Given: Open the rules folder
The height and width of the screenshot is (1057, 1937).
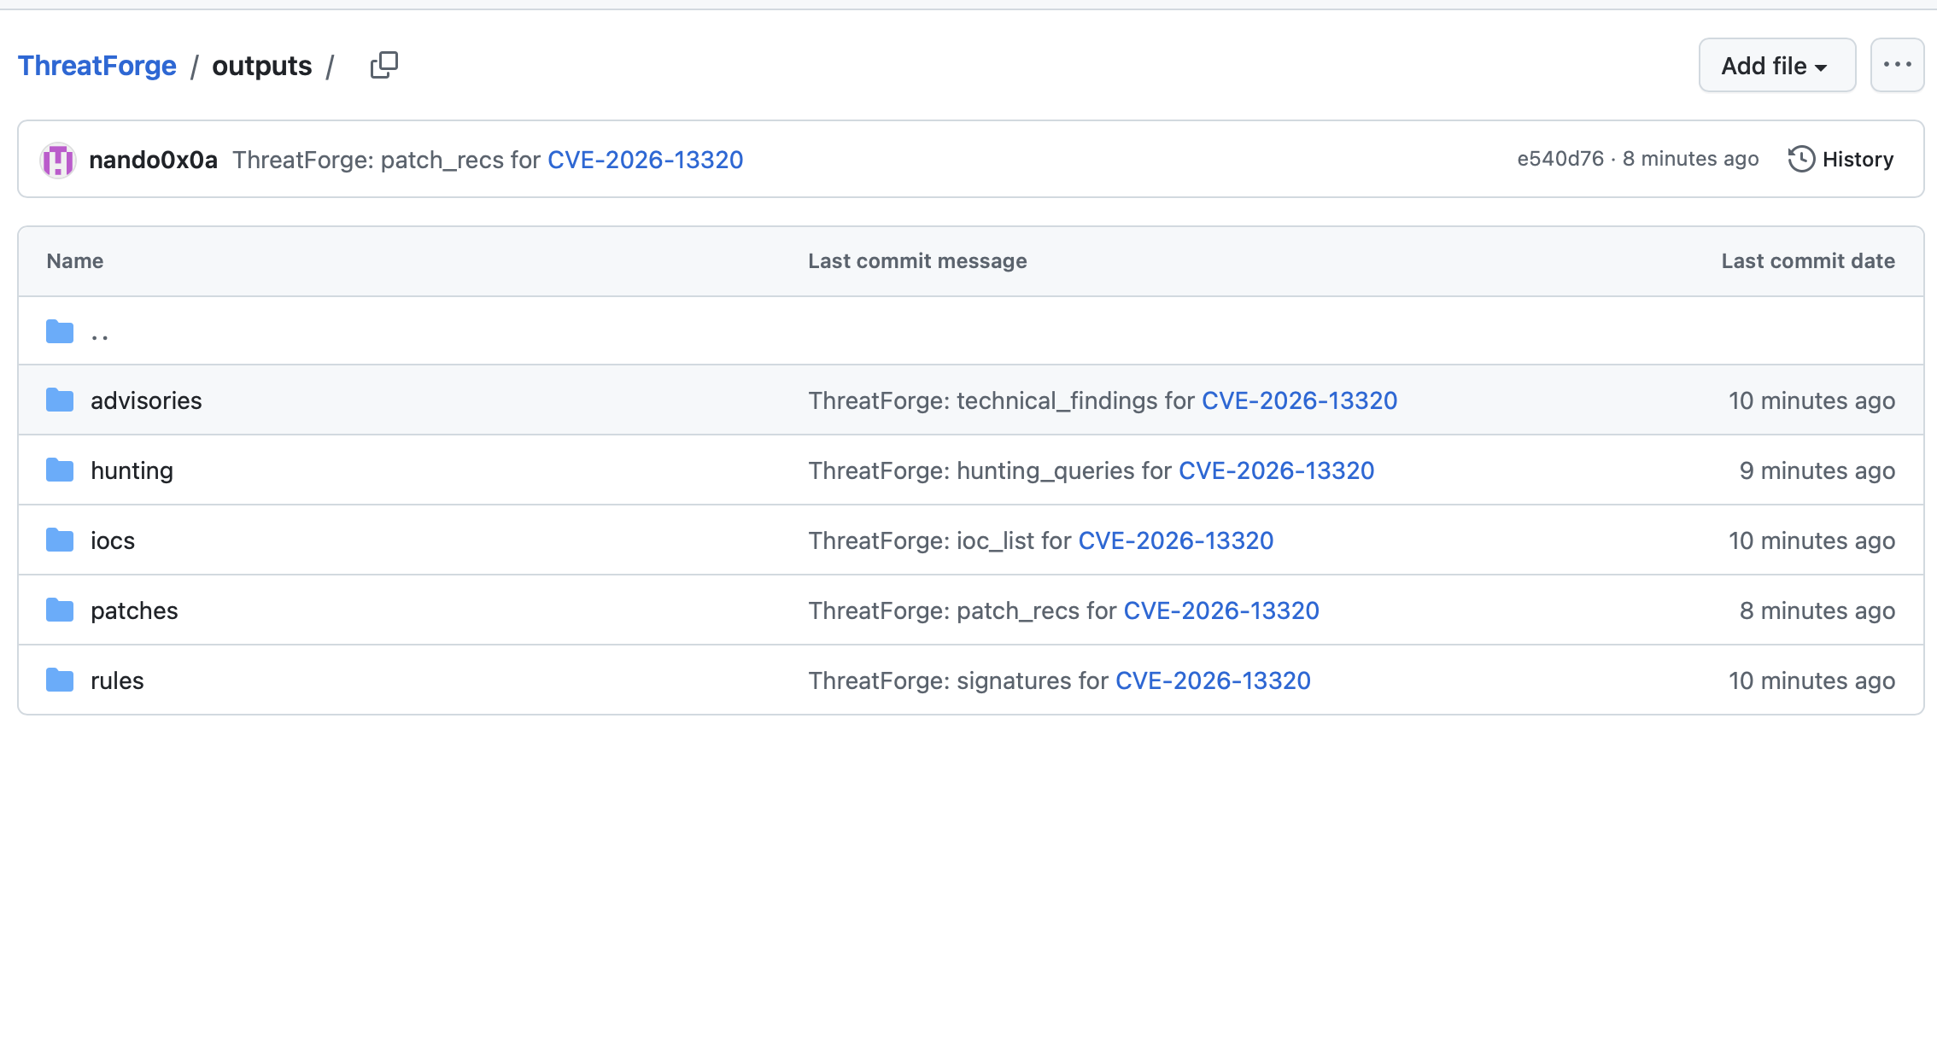Looking at the screenshot, I should tap(117, 680).
